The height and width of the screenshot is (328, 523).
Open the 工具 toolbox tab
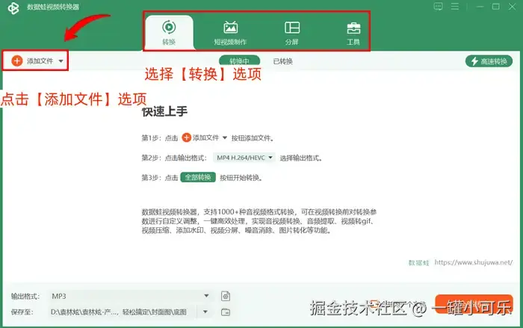353,33
